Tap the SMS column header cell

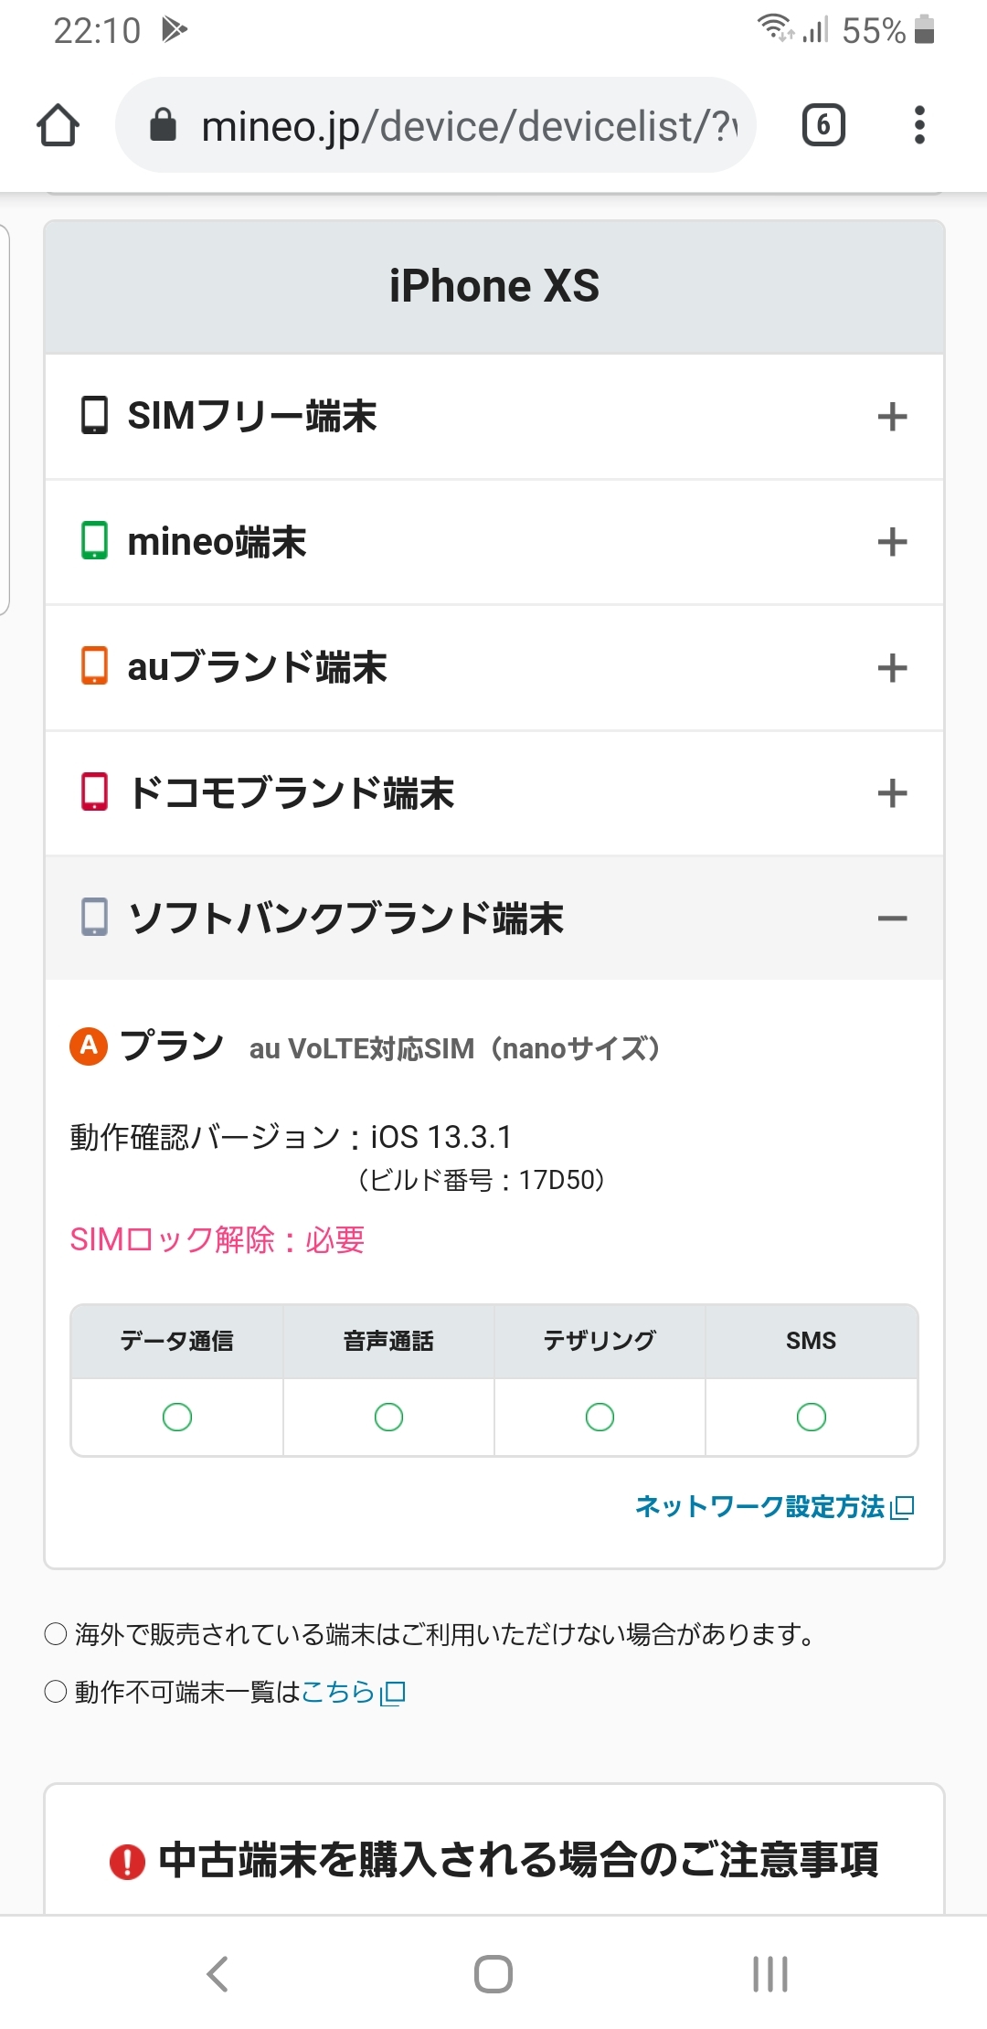coord(811,1342)
